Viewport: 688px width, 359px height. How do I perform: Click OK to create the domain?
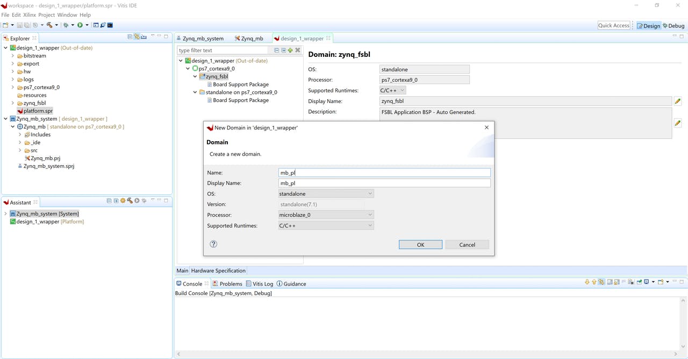point(420,245)
